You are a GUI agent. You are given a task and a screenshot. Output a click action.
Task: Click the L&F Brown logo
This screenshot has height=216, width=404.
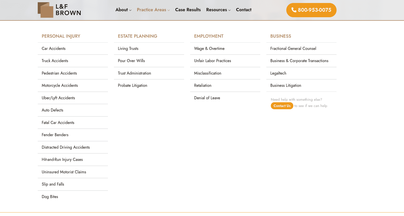tap(59, 10)
